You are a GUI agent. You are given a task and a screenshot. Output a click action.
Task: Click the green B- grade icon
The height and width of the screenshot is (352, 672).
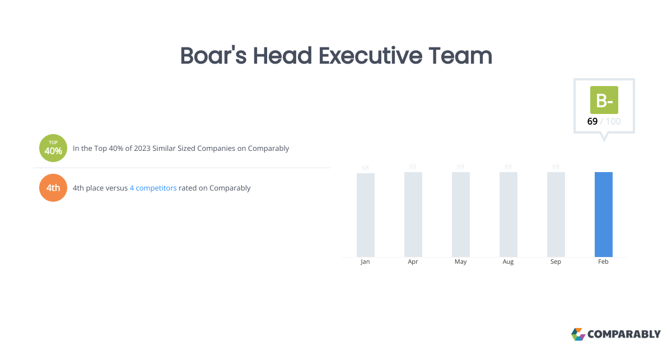tap(604, 100)
